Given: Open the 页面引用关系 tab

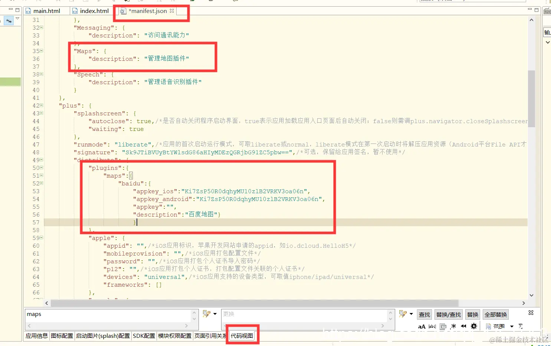Looking at the screenshot, I should coord(210,336).
